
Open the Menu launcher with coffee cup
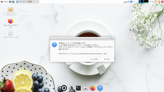pyautogui.click(x=4, y=2)
